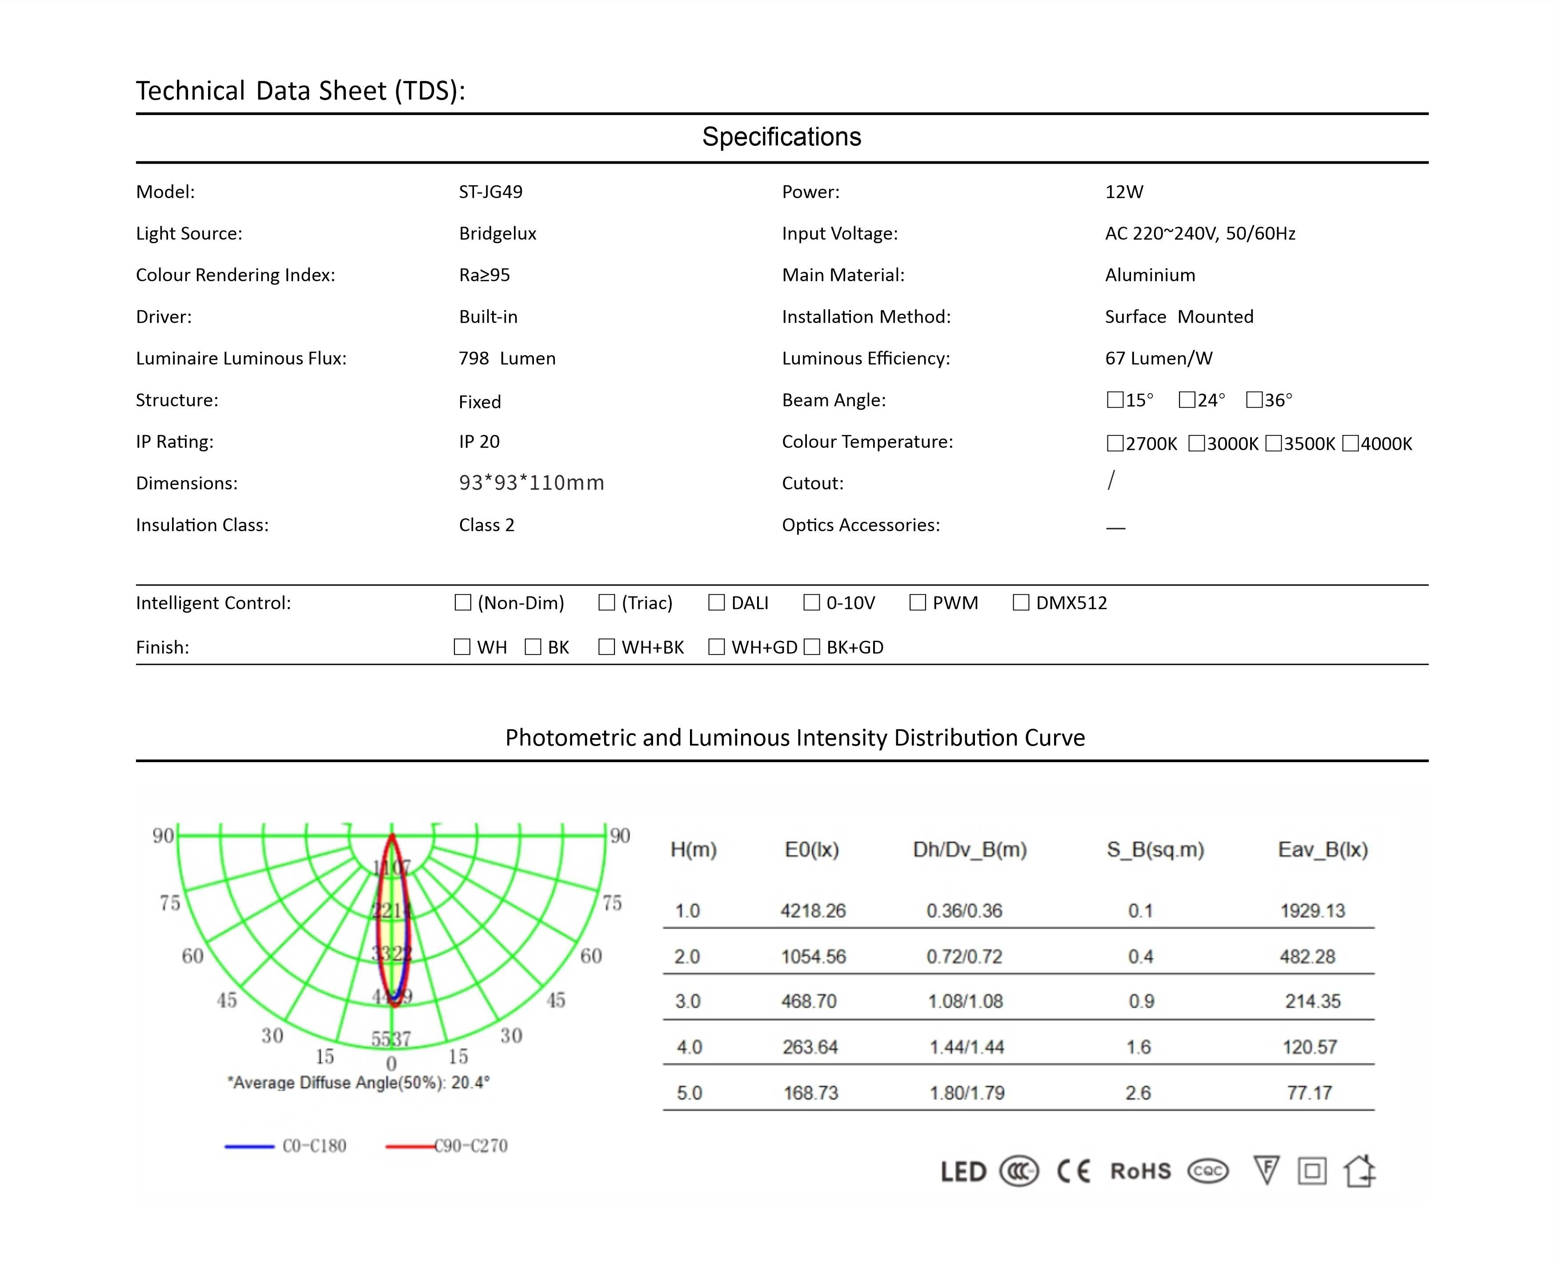This screenshot has height=1263, width=1560.
Task: Check the WH+BK finish option
Action: pyautogui.click(x=606, y=647)
